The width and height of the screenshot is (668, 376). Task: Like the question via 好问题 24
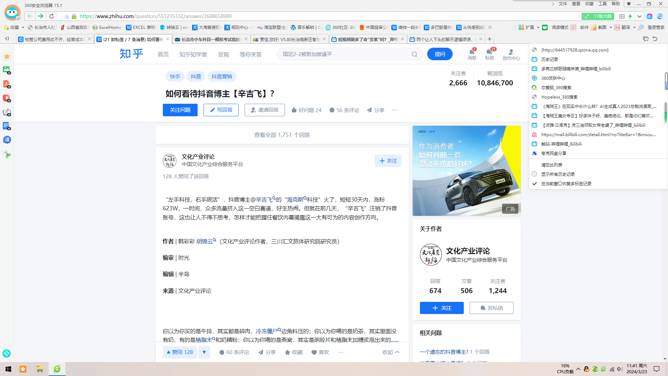(x=307, y=110)
